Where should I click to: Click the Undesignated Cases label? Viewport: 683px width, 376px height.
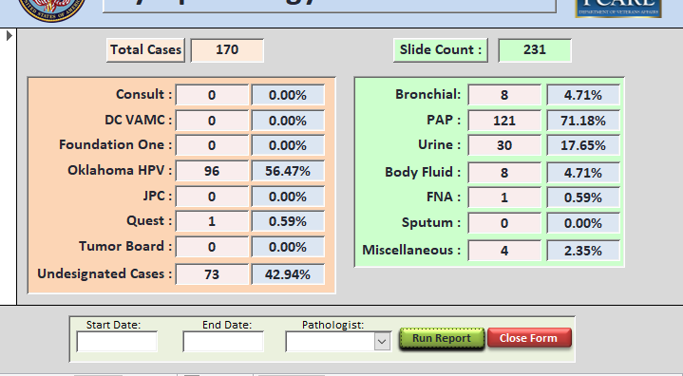(104, 273)
